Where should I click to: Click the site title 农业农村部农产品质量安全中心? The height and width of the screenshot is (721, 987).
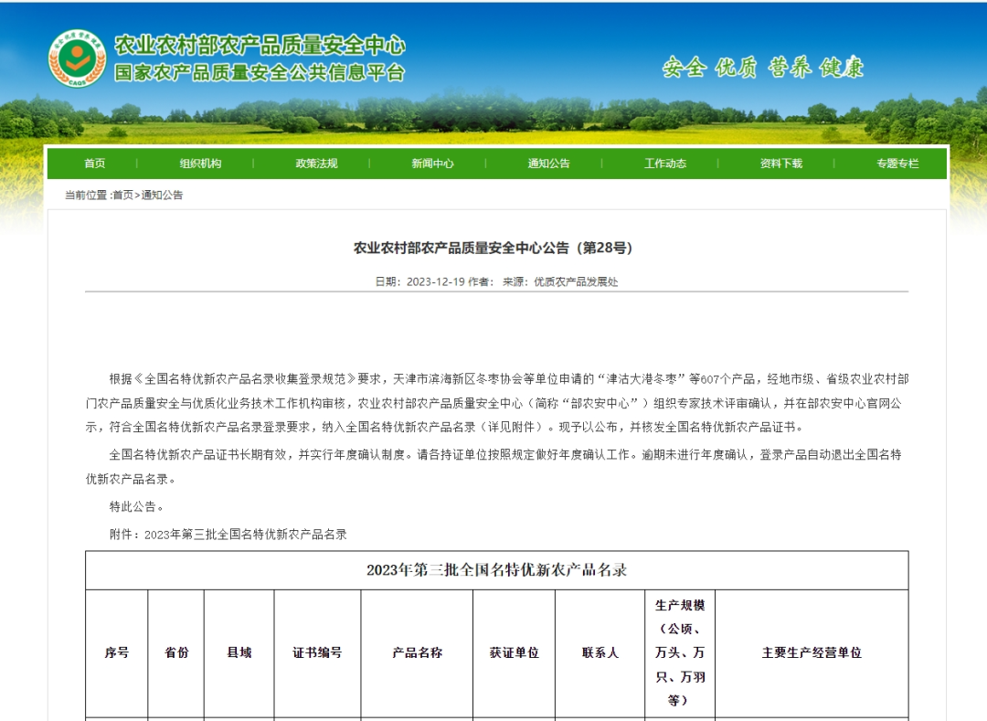tap(260, 45)
